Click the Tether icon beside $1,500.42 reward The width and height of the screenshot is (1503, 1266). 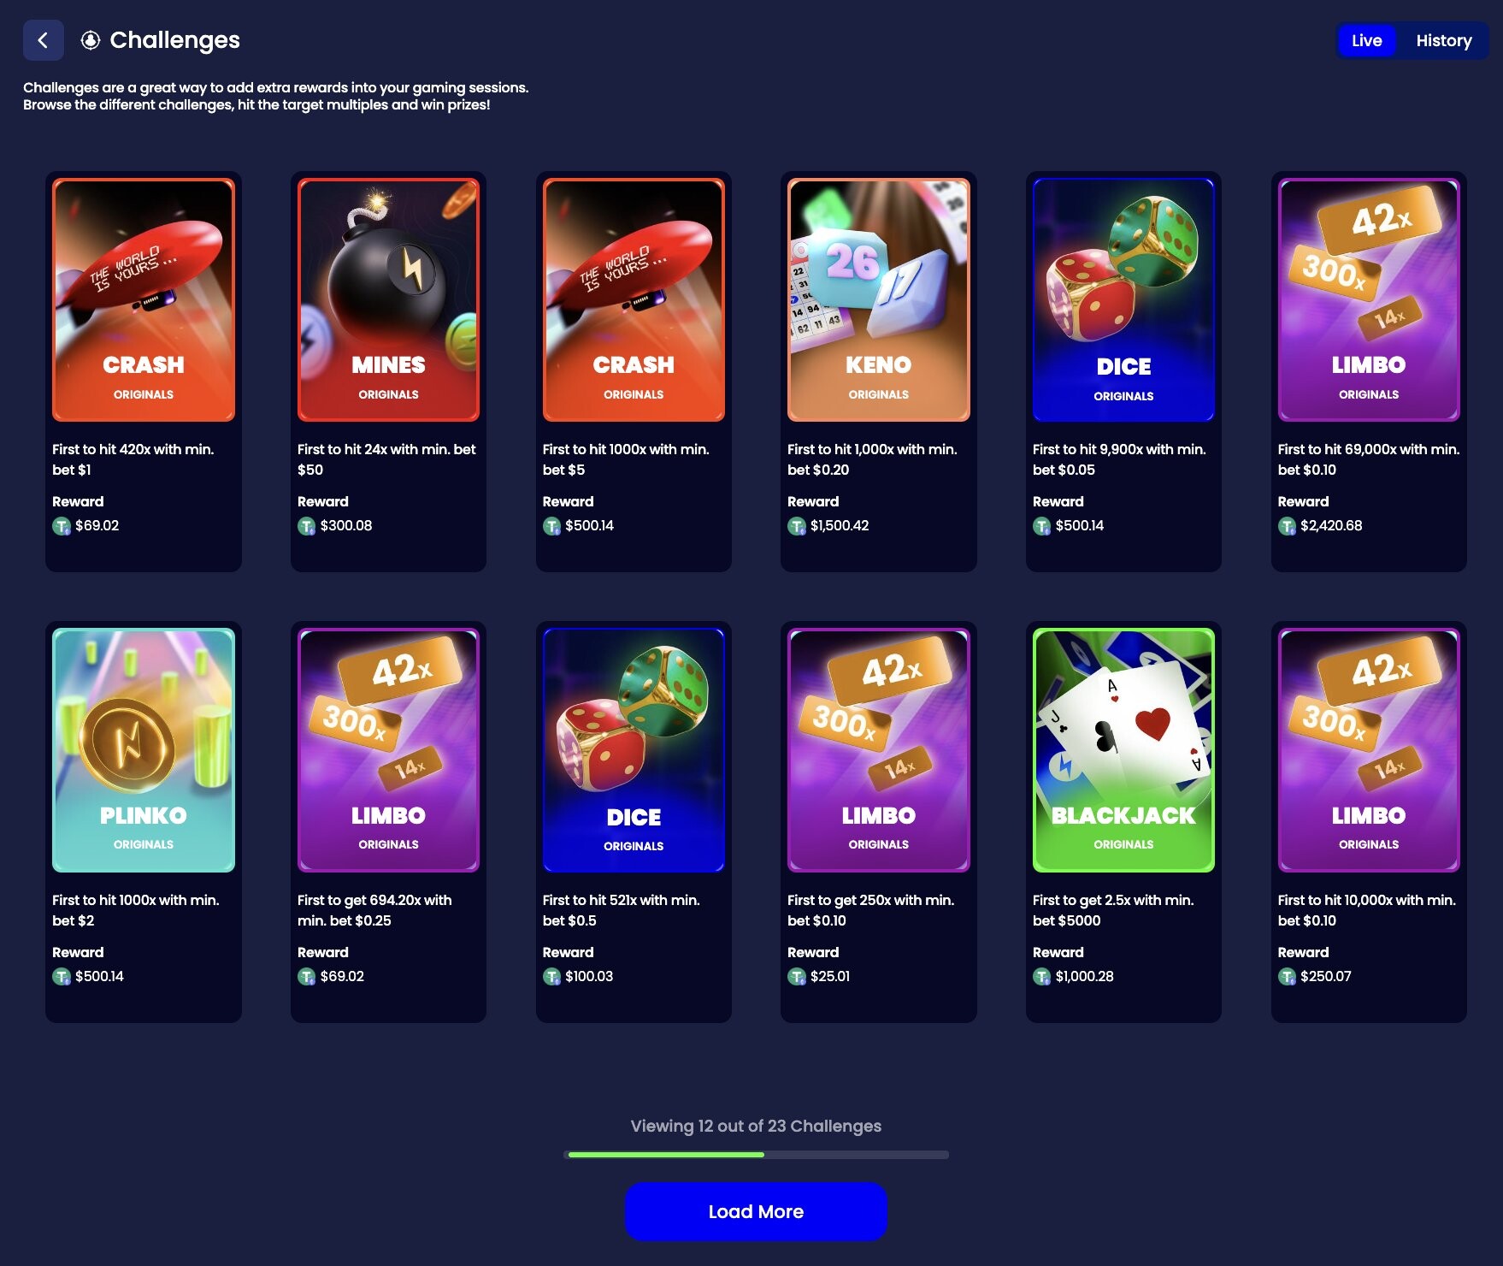click(797, 526)
